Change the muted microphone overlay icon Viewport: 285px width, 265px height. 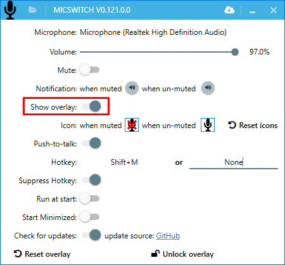(x=132, y=125)
